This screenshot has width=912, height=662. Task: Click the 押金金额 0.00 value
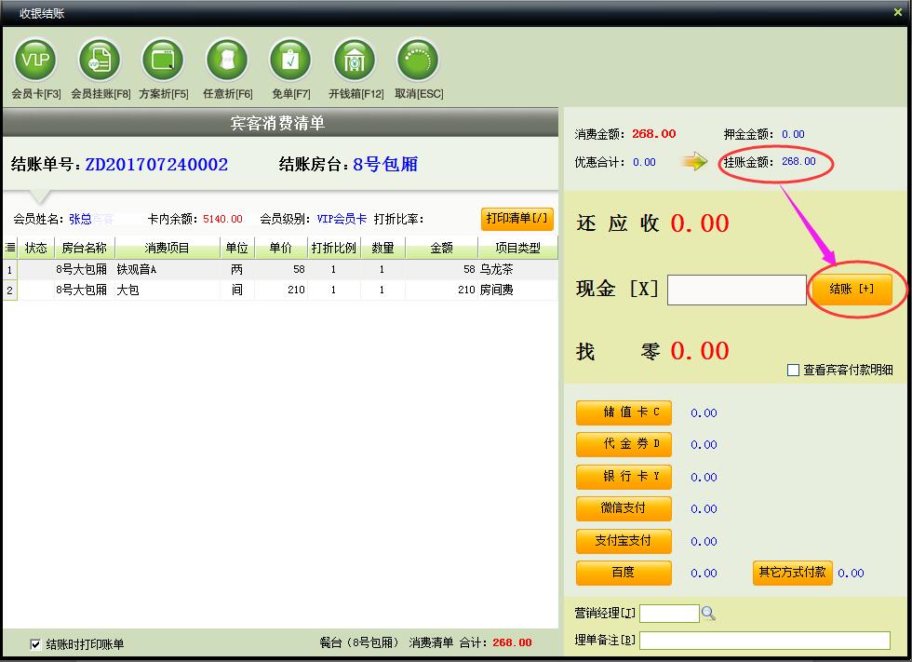[x=793, y=134]
